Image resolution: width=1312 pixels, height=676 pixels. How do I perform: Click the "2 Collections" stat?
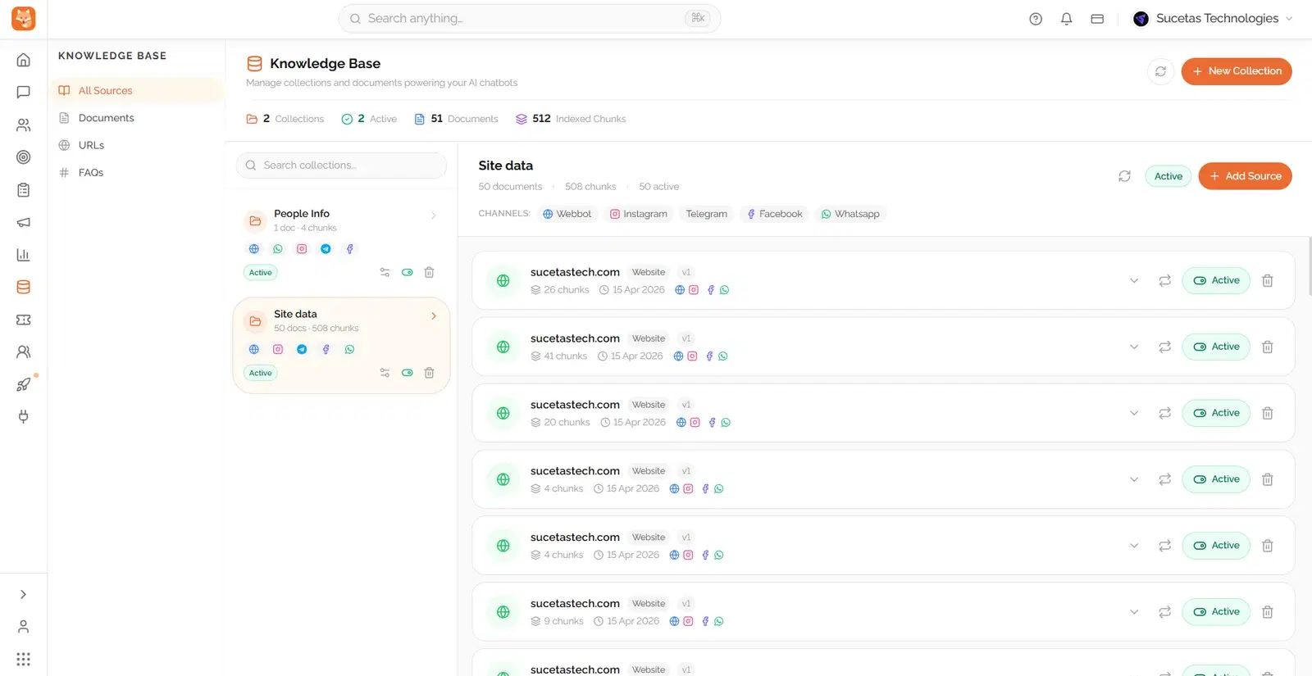click(x=285, y=119)
